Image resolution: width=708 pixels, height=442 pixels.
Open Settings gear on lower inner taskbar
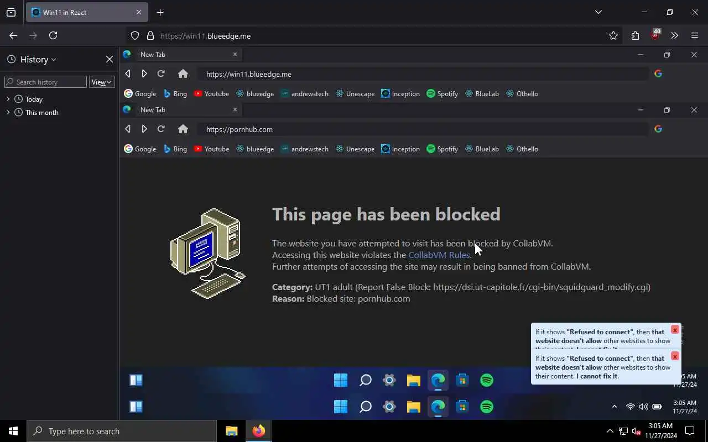tap(389, 407)
